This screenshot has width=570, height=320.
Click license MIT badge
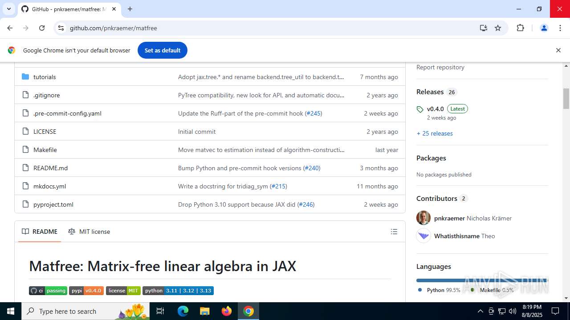click(x=123, y=291)
